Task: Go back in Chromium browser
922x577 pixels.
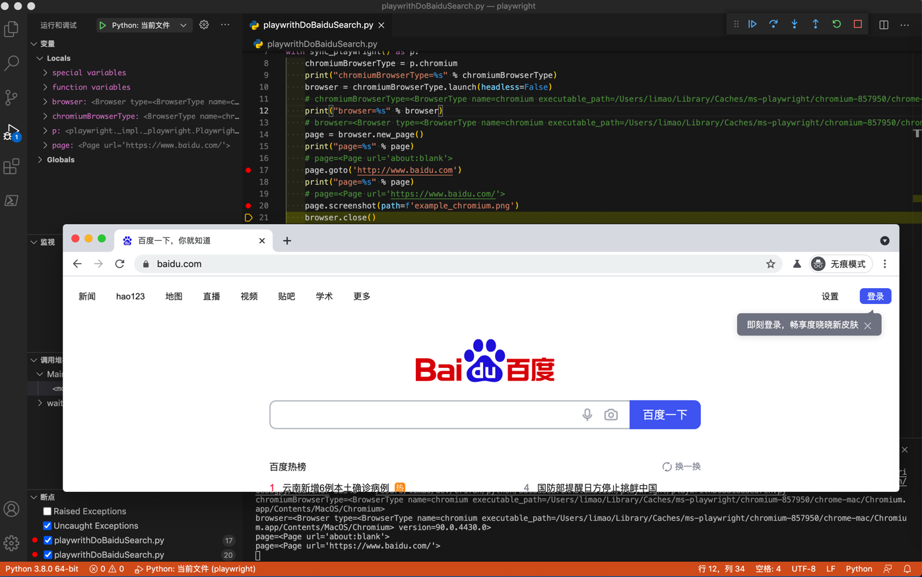Action: [x=77, y=264]
